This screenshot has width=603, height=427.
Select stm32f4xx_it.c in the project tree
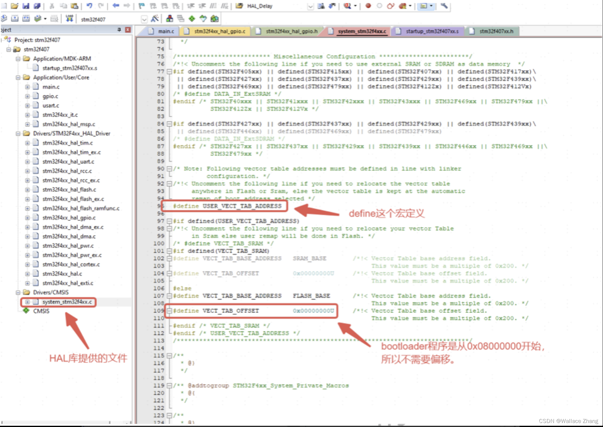60,115
